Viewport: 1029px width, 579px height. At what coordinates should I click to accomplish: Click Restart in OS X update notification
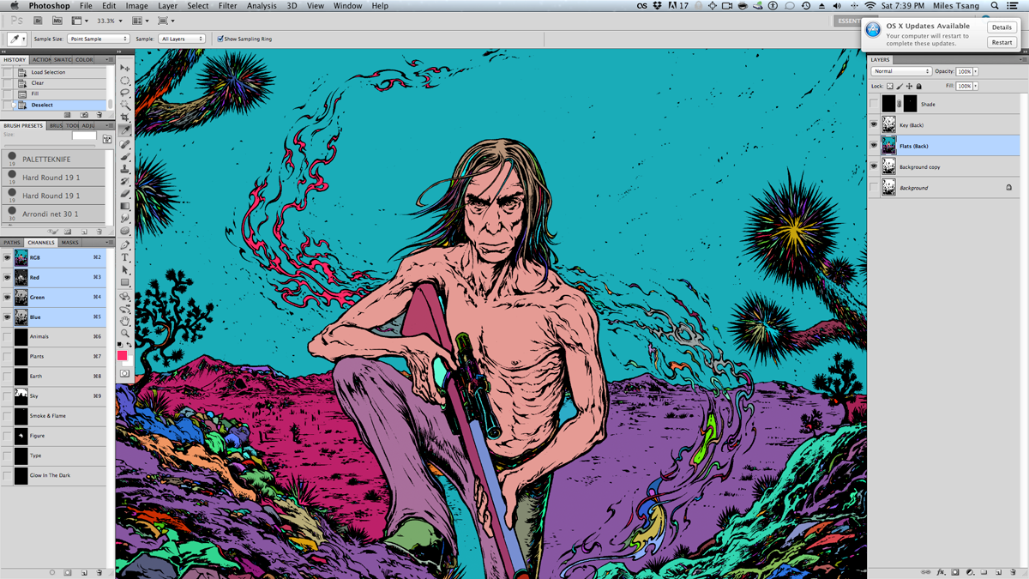click(1002, 42)
